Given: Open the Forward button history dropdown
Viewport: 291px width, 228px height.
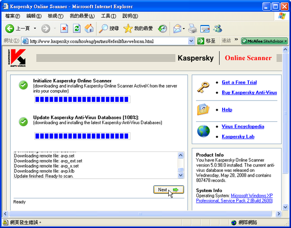Looking at the screenshot, I should pyautogui.click(x=55, y=29).
